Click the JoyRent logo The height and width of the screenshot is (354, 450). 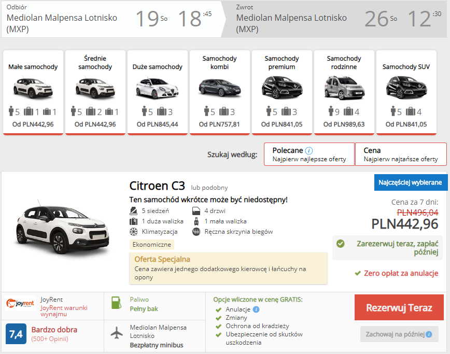tap(20, 303)
